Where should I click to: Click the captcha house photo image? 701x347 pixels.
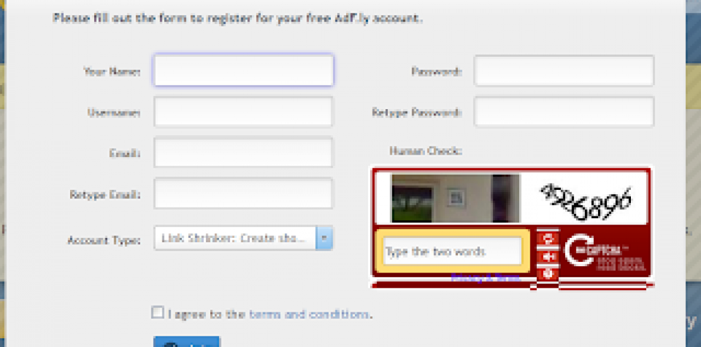(x=455, y=198)
